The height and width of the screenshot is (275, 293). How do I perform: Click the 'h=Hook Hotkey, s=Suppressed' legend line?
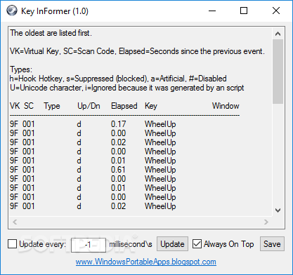(x=118, y=79)
